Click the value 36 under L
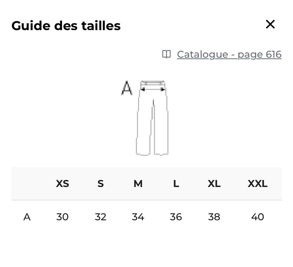 pyautogui.click(x=176, y=217)
